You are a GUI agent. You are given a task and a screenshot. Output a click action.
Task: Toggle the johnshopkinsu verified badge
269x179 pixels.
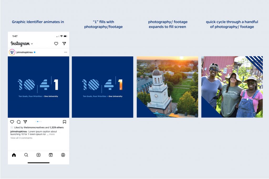[35, 52]
